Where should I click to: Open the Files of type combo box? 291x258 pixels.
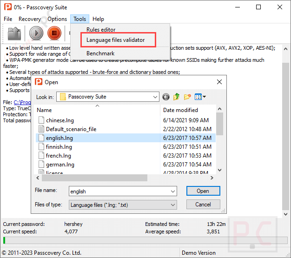click(x=123, y=205)
